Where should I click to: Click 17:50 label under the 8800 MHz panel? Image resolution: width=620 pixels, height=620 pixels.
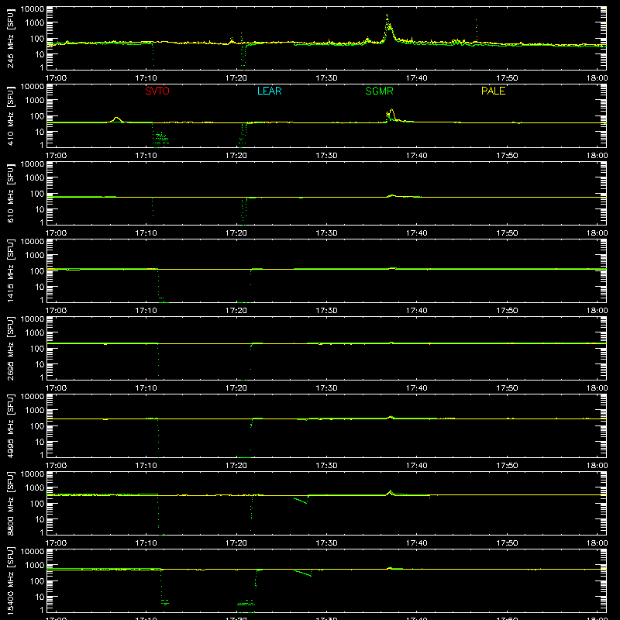pos(507,543)
